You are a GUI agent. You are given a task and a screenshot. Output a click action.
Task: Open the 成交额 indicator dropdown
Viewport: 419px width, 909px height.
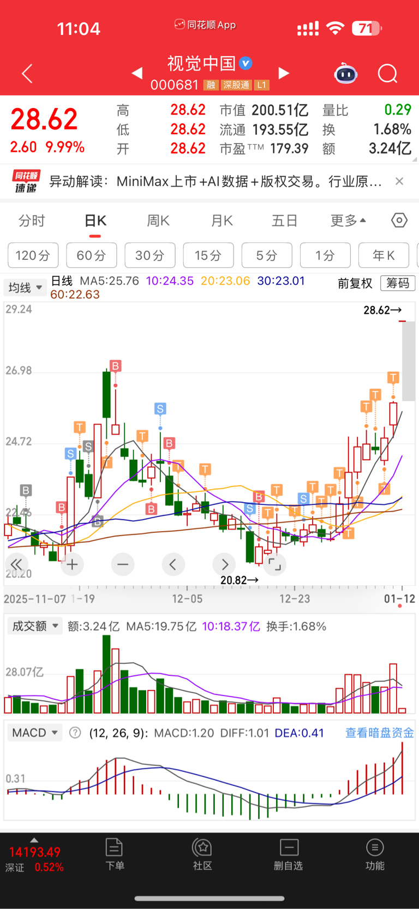pos(35,626)
